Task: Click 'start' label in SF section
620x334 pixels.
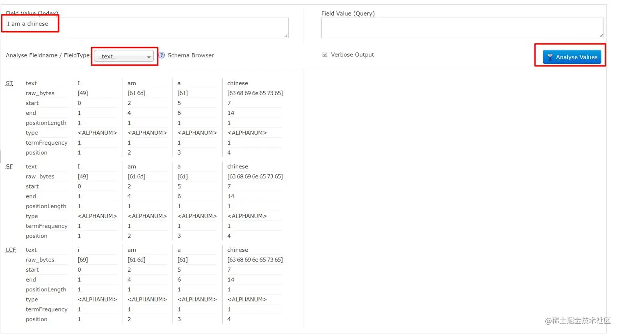Action: tap(32, 186)
